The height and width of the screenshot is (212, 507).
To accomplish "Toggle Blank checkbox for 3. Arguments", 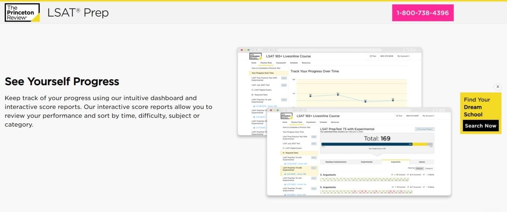I will coord(424,175).
